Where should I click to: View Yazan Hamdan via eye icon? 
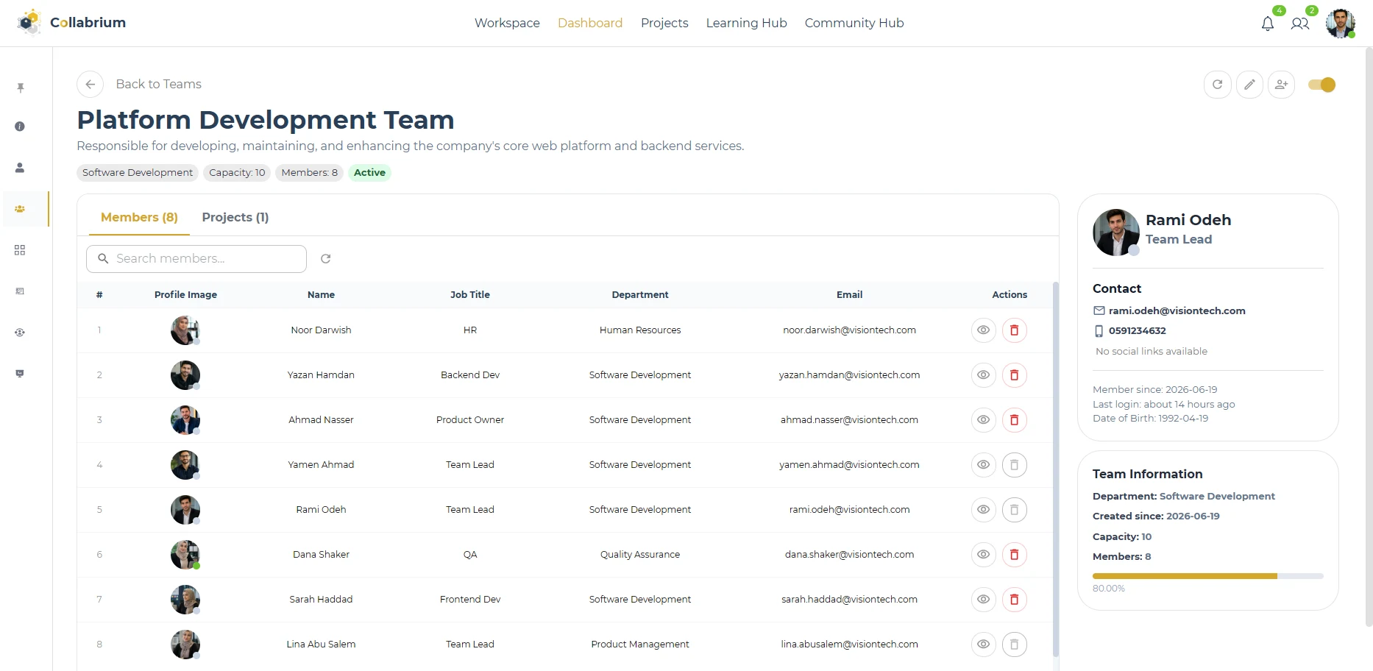pos(983,375)
